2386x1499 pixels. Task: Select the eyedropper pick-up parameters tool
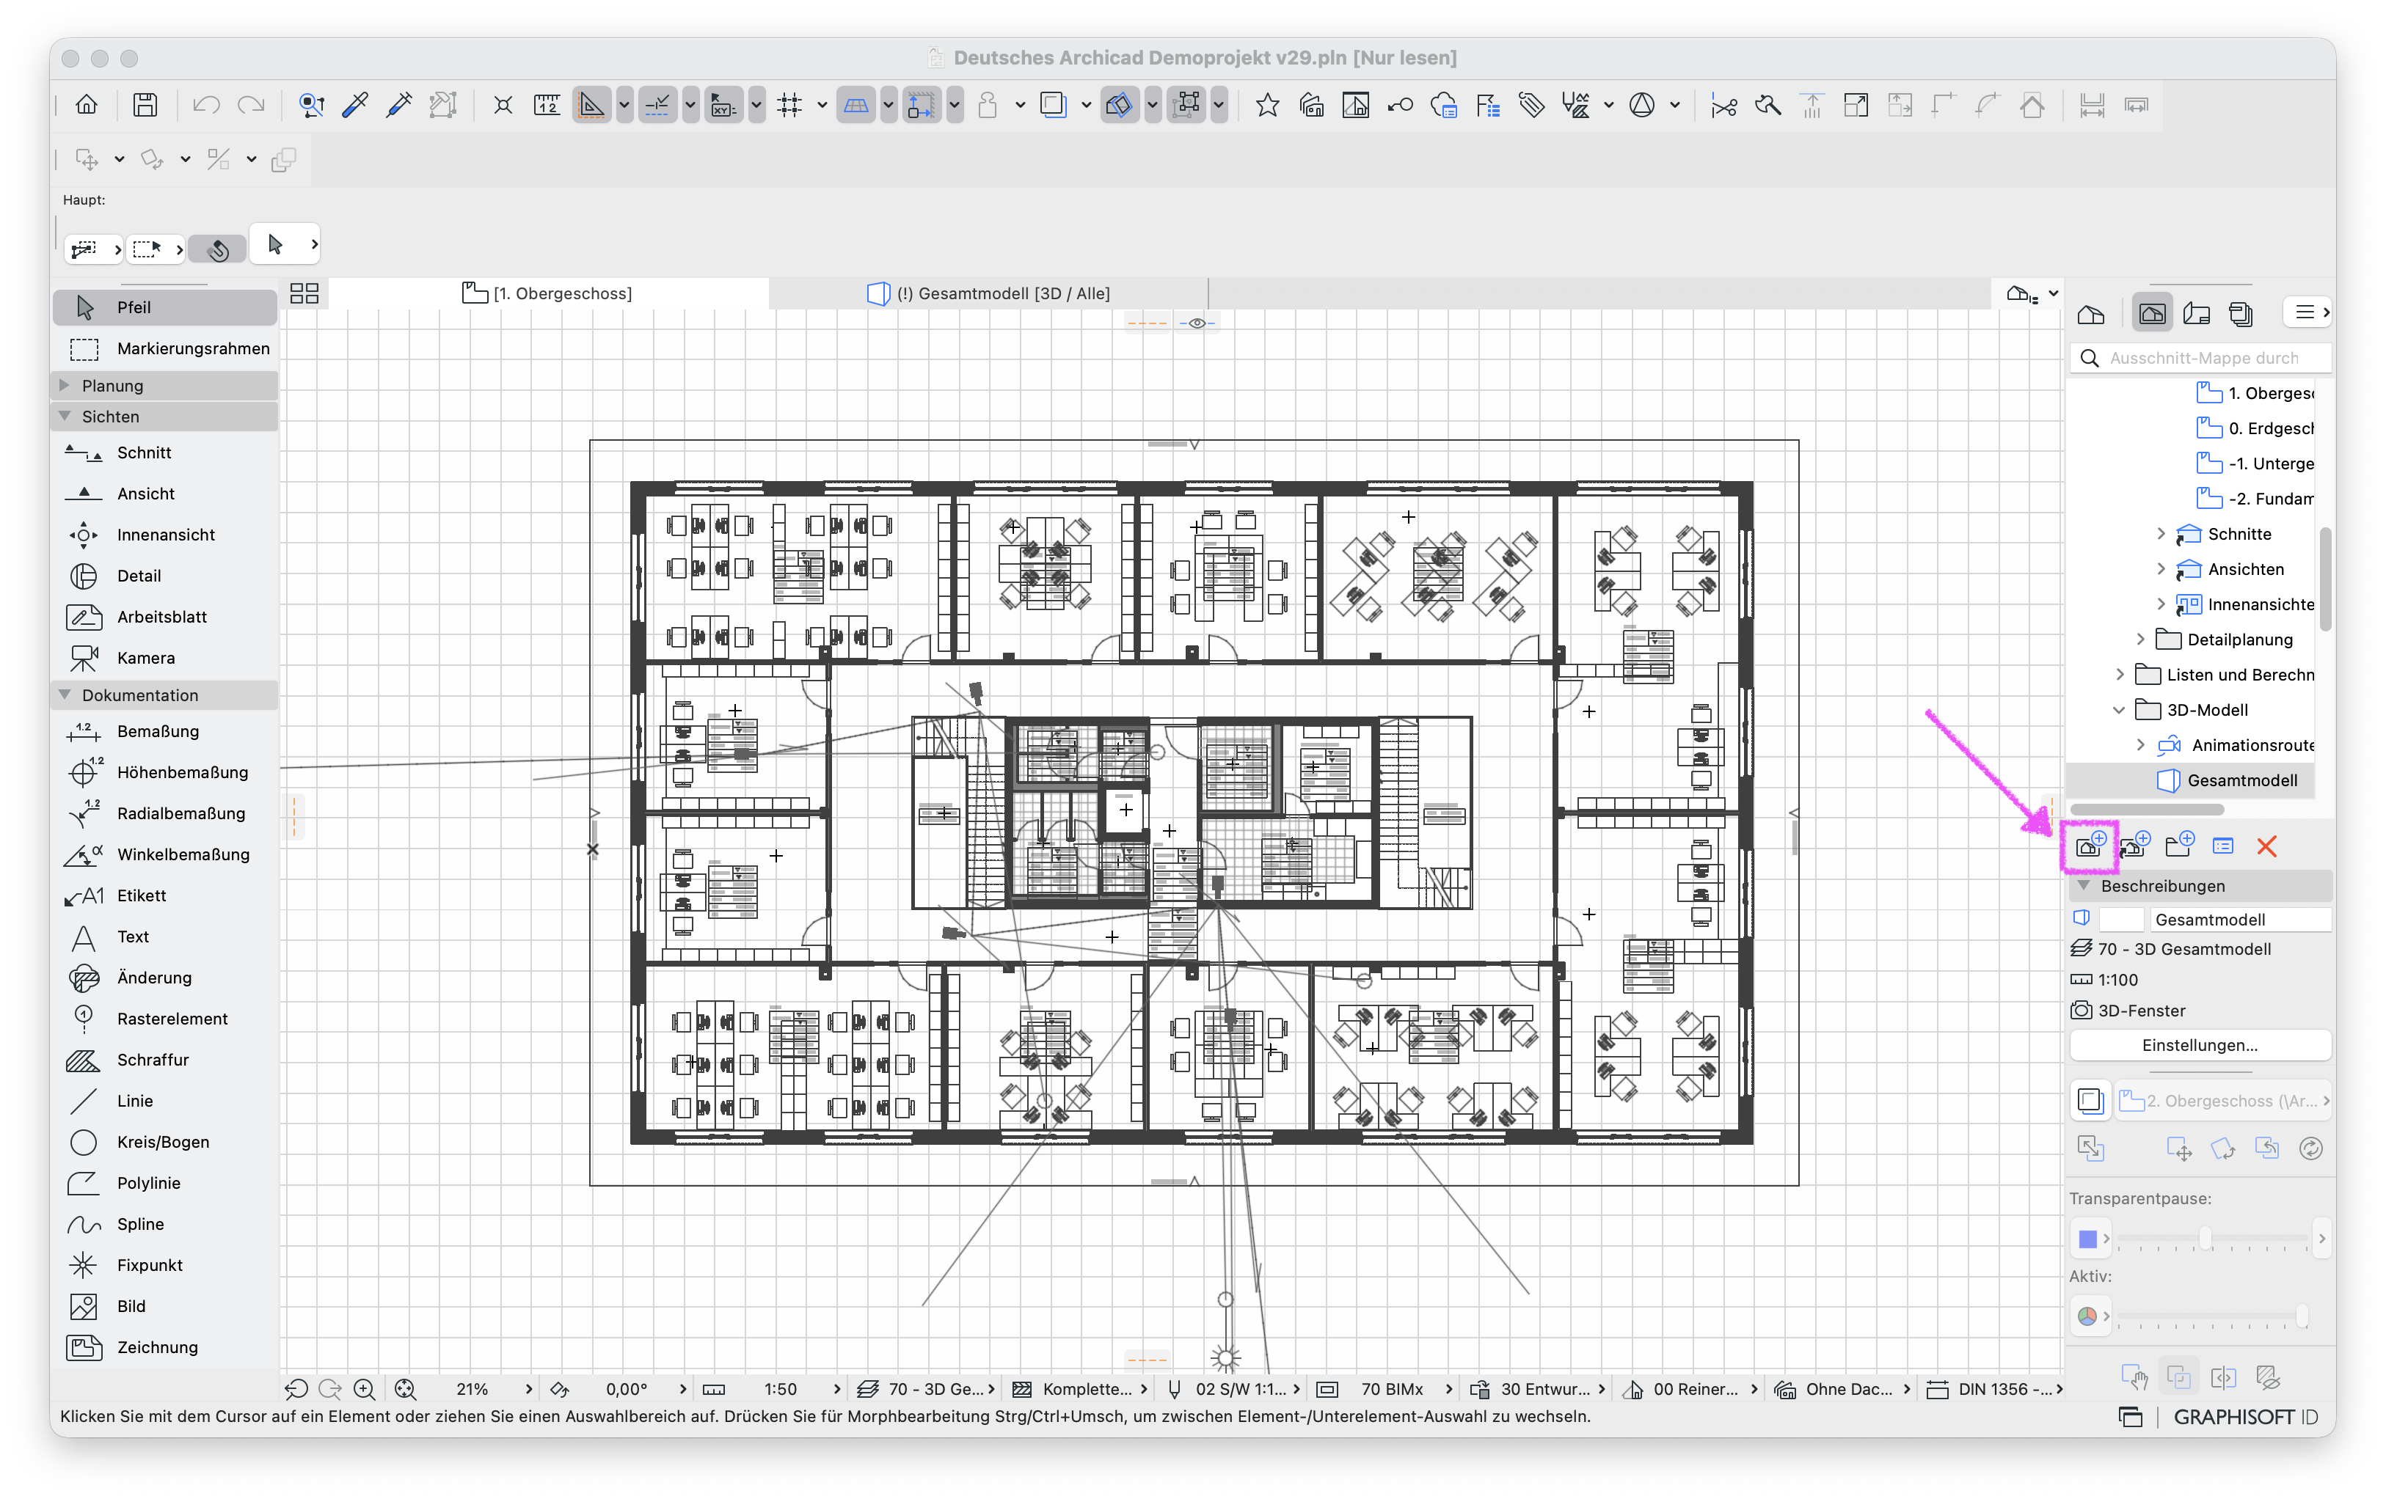pyautogui.click(x=354, y=105)
